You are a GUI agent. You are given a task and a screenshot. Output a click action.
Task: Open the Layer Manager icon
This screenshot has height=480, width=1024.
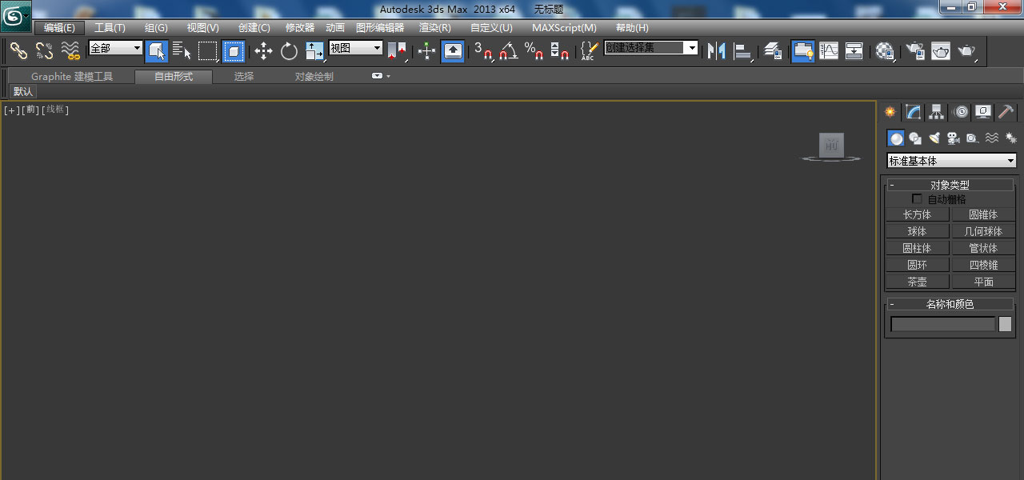[772, 51]
